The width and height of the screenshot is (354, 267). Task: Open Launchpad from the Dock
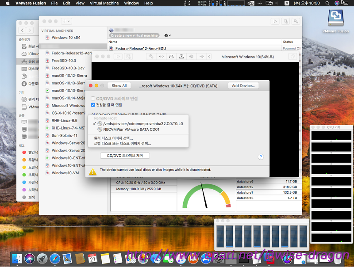click(x=42, y=259)
